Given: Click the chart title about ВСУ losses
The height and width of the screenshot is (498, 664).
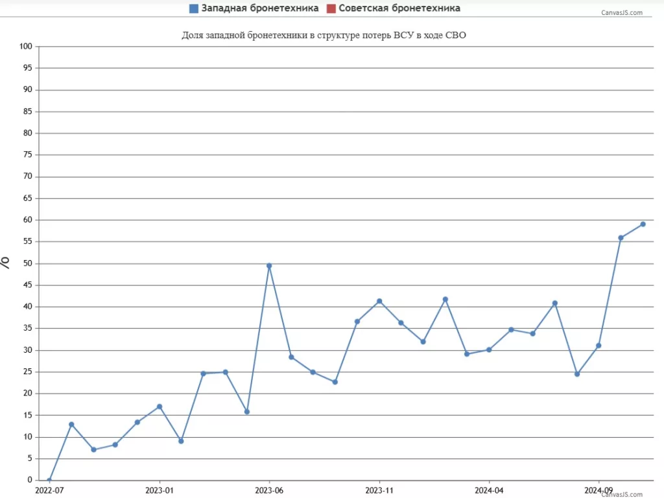Looking at the screenshot, I should 324,36.
